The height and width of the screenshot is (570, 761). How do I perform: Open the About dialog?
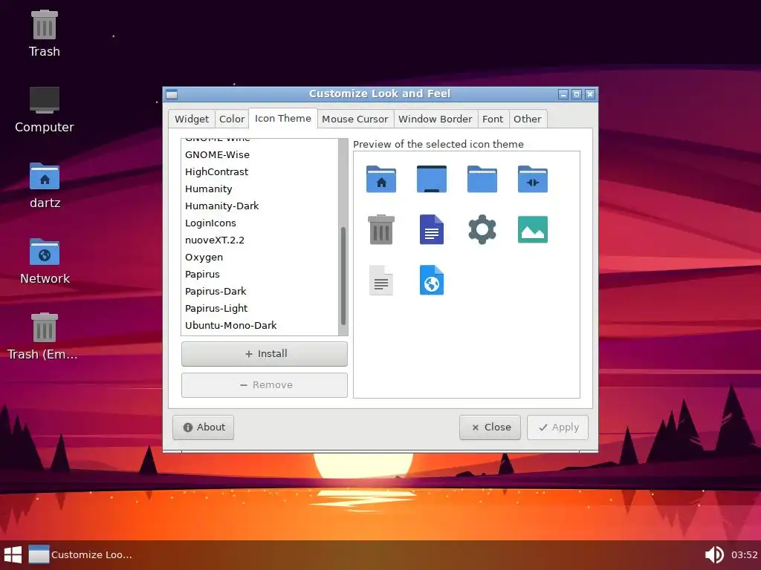click(204, 427)
